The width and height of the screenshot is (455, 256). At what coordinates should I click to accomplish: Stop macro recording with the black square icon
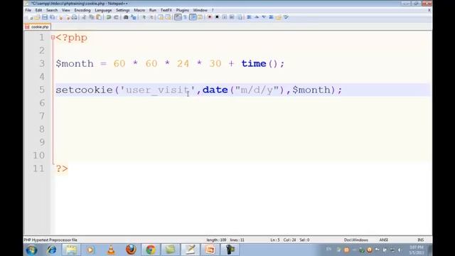[217, 17]
